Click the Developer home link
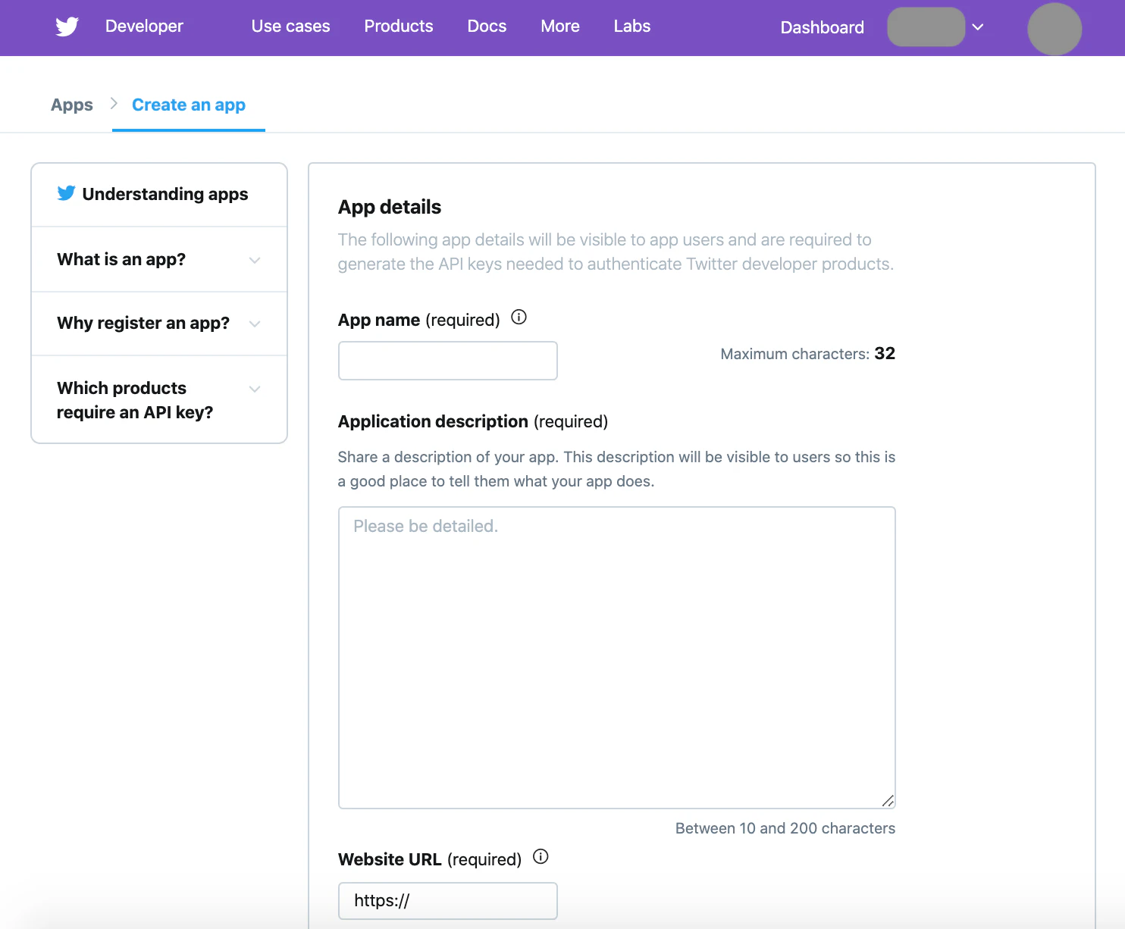Viewport: 1125px width, 929px height. pos(144,27)
